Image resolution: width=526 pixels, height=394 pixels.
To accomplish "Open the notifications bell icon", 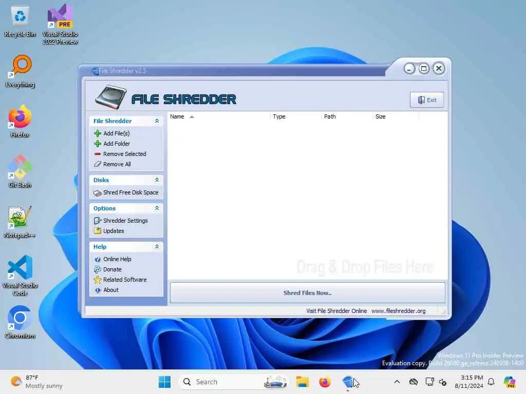I will pyautogui.click(x=491, y=382).
